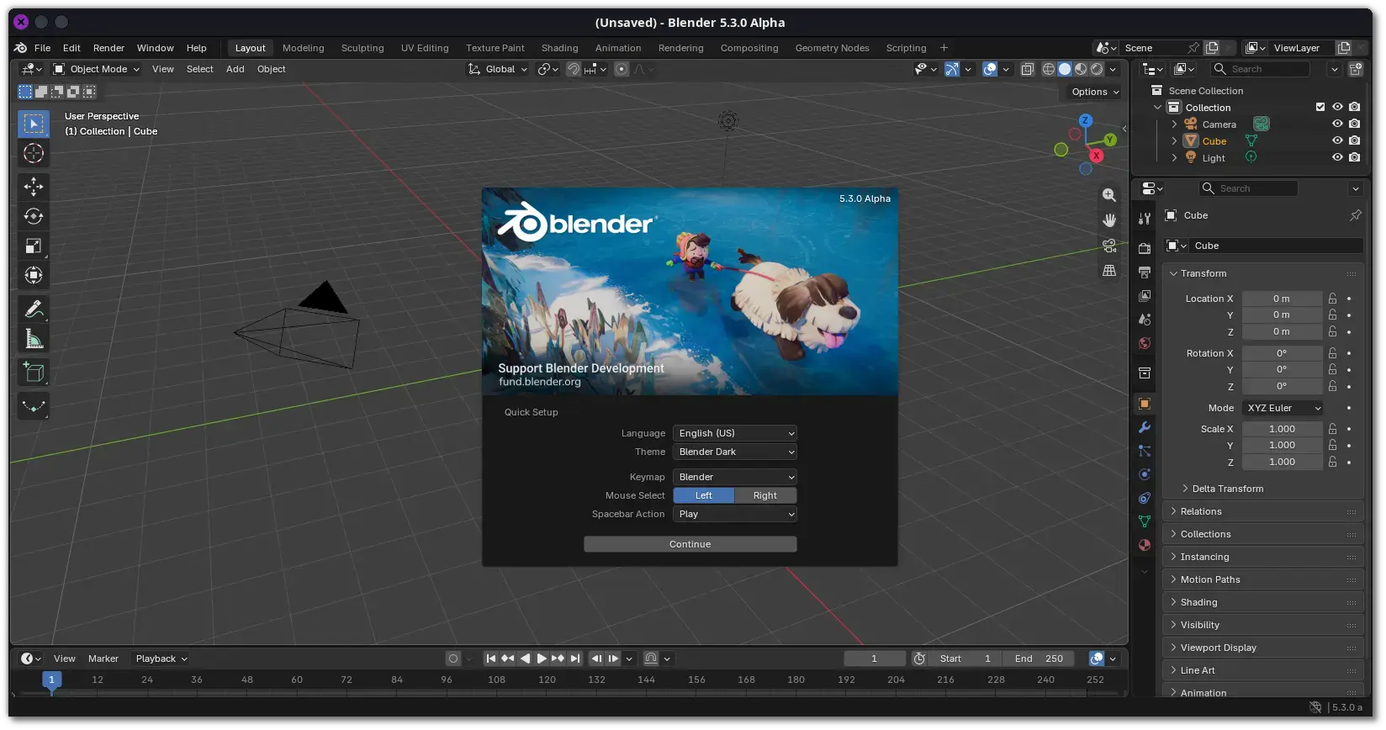
Task: Play the animation forward
Action: pyautogui.click(x=542, y=659)
